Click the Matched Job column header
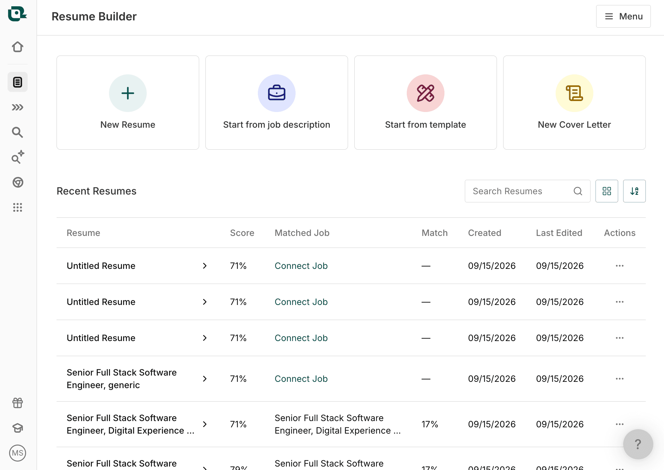The width and height of the screenshot is (664, 470). tap(302, 233)
